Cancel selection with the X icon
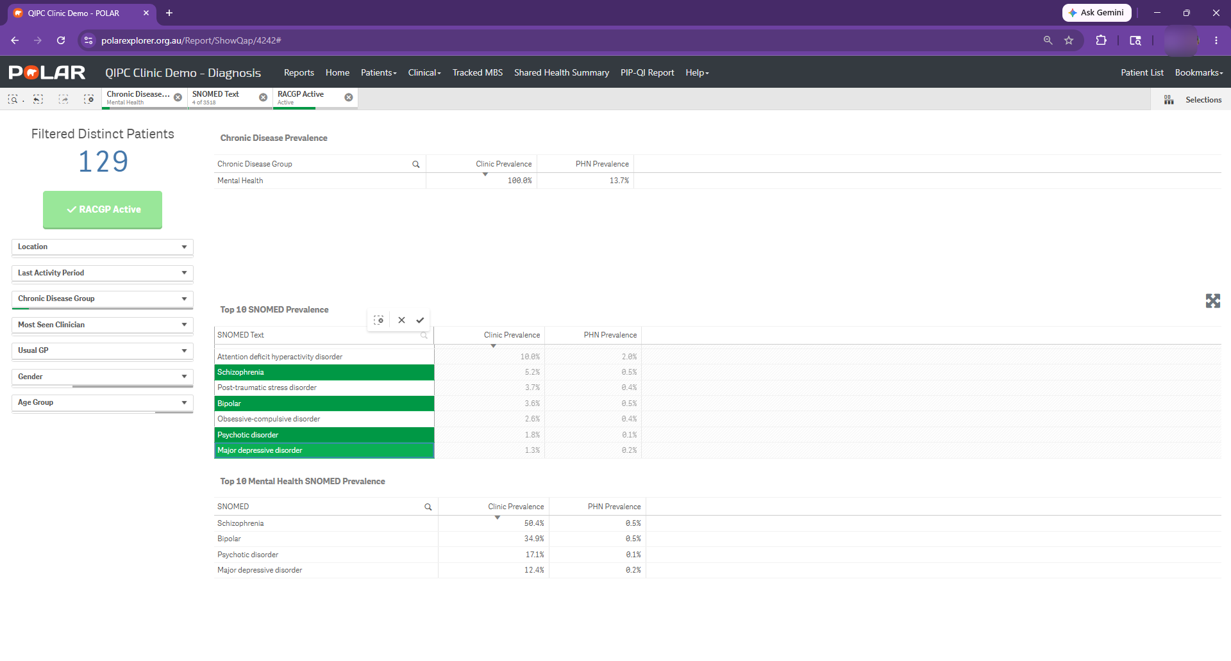 click(x=401, y=320)
